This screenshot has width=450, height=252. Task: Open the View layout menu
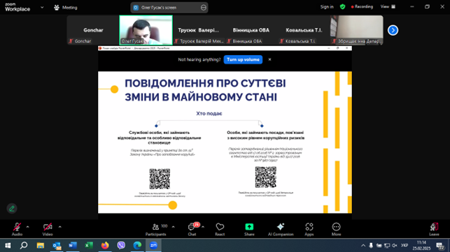(x=388, y=6)
